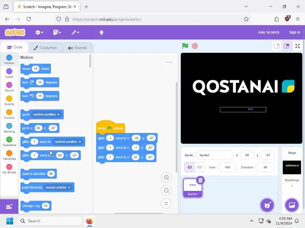This screenshot has height=228, width=305.
Task: Click the when flag clicked hat block
Action: [x=111, y=128]
